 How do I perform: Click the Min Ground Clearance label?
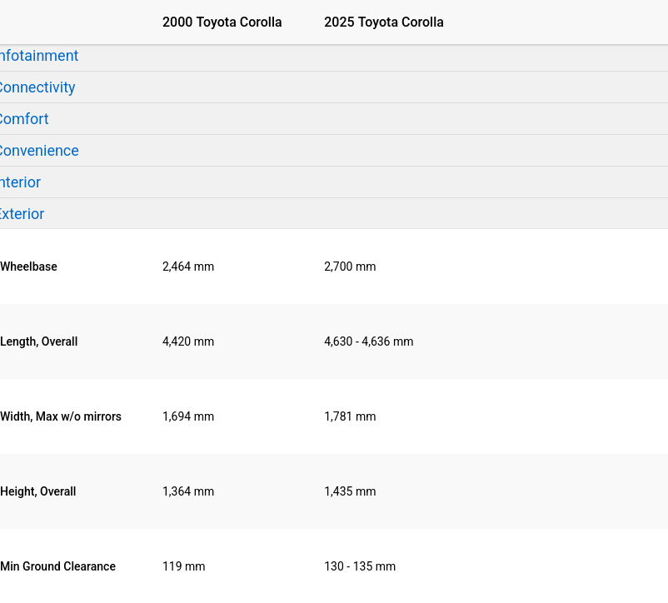tap(58, 566)
